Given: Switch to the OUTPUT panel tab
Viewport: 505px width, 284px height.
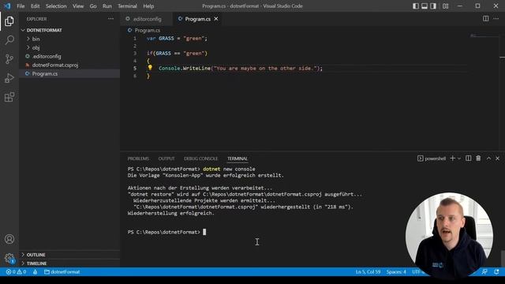Looking at the screenshot, I should coord(166,159).
